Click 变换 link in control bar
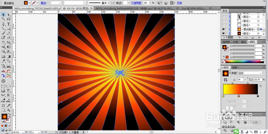This screenshot has height=134, width=268. click(179, 3)
